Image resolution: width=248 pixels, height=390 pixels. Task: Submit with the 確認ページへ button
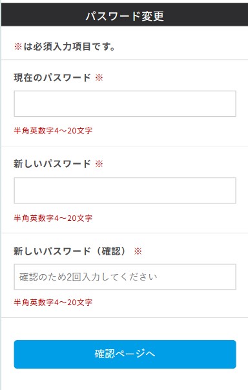click(x=125, y=354)
